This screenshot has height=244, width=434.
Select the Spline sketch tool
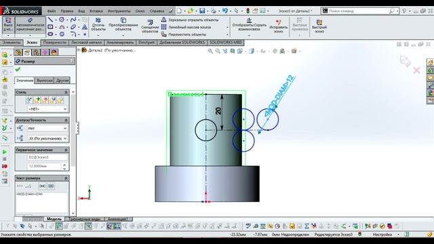tap(73, 20)
